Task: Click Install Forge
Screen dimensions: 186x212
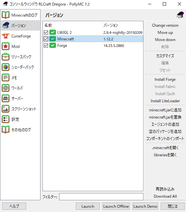Action: point(165,79)
